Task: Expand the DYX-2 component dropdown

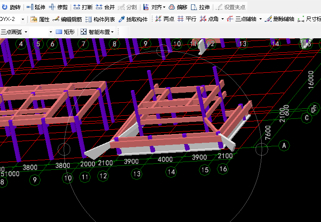Action: (x=23, y=20)
